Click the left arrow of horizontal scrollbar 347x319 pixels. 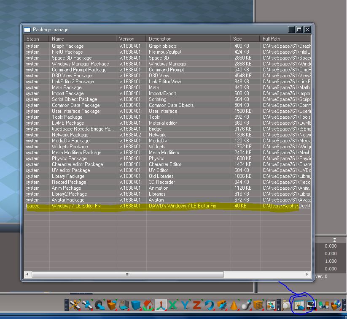pos(27,274)
